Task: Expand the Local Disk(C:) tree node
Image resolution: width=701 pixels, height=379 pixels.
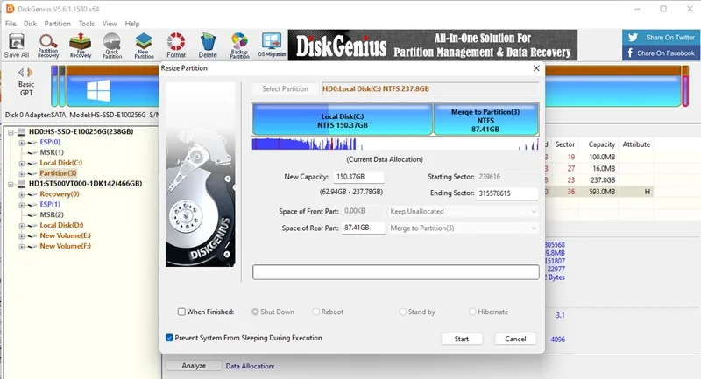Action: 21,164
